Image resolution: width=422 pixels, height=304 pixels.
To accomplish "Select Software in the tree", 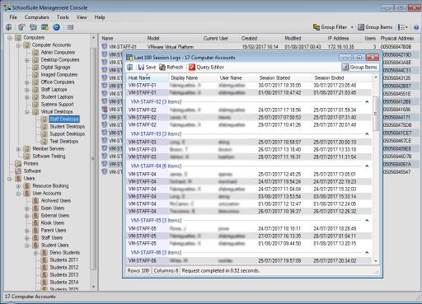I will (32, 171).
